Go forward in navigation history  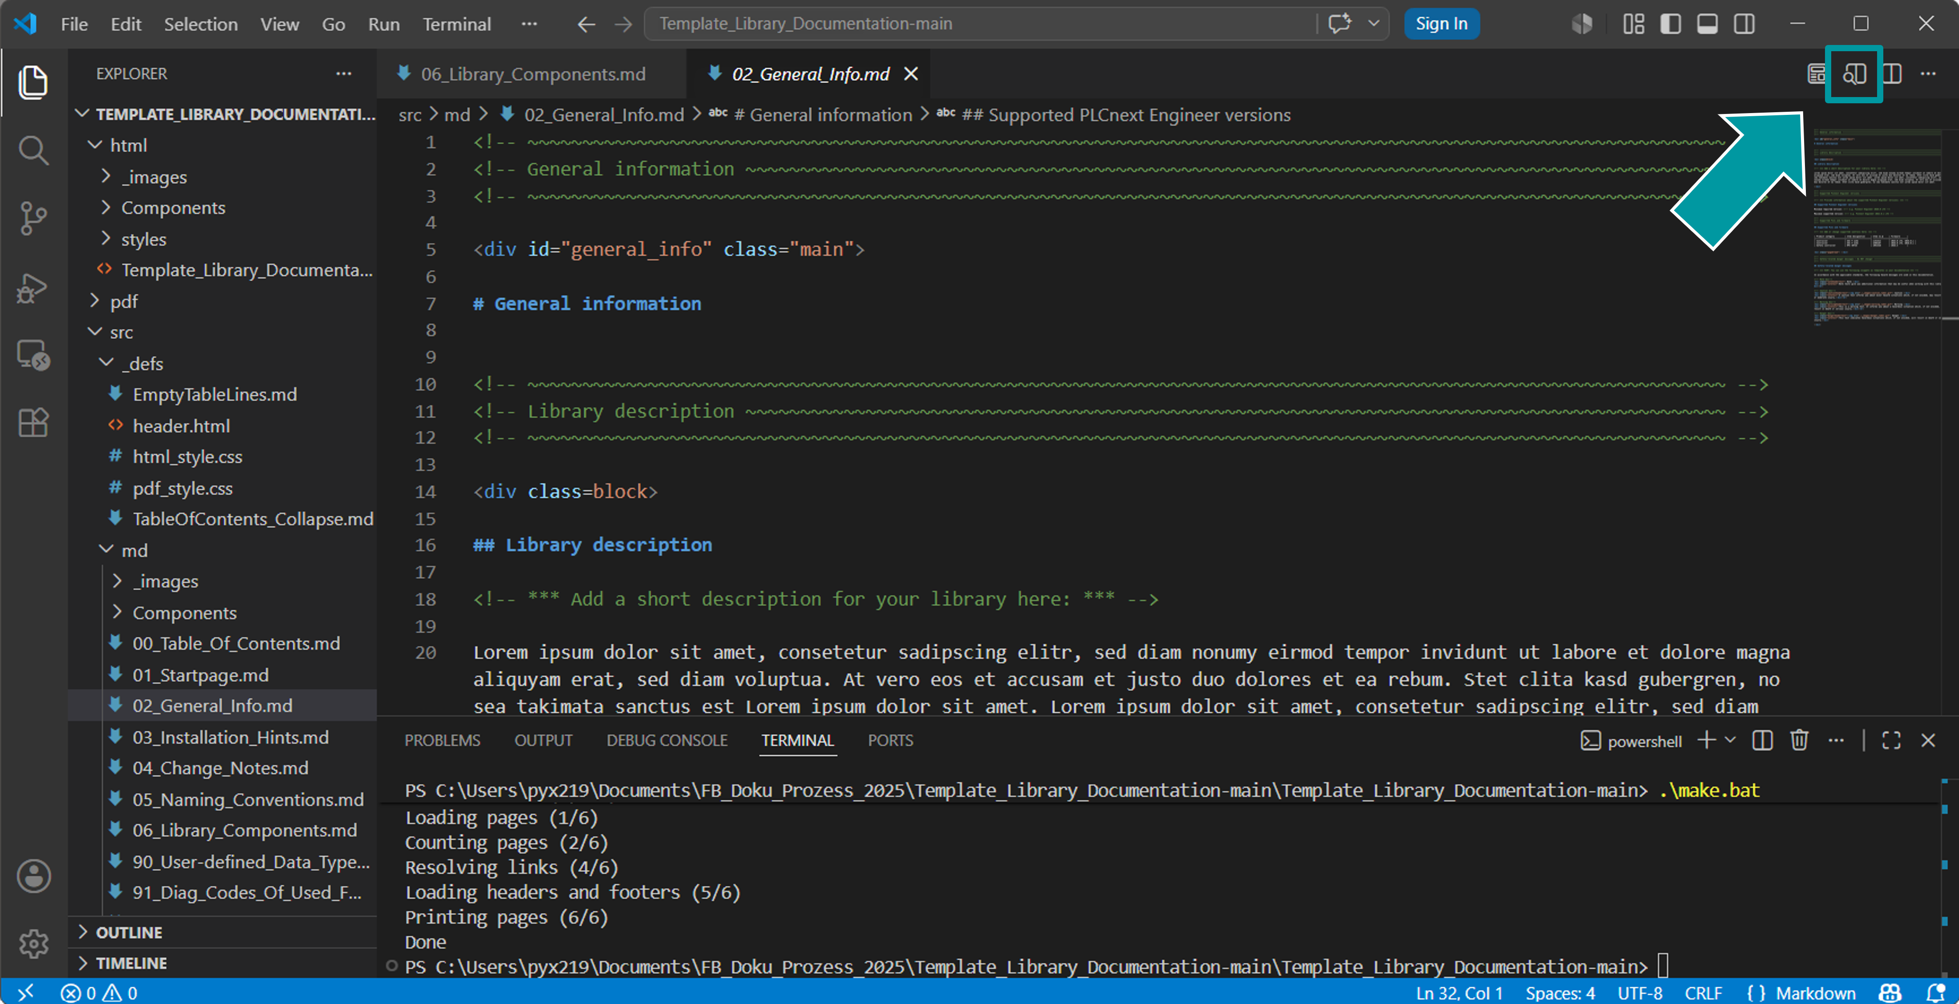pyautogui.click(x=623, y=24)
